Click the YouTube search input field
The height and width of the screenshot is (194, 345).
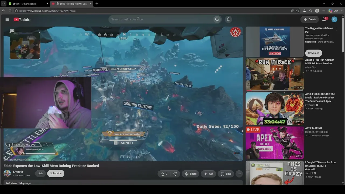tap(161, 19)
